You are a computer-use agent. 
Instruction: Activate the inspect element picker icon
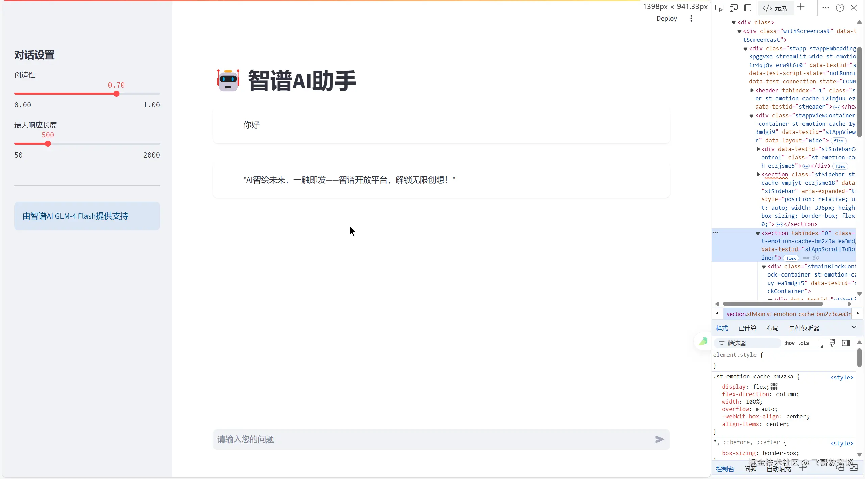[719, 8]
